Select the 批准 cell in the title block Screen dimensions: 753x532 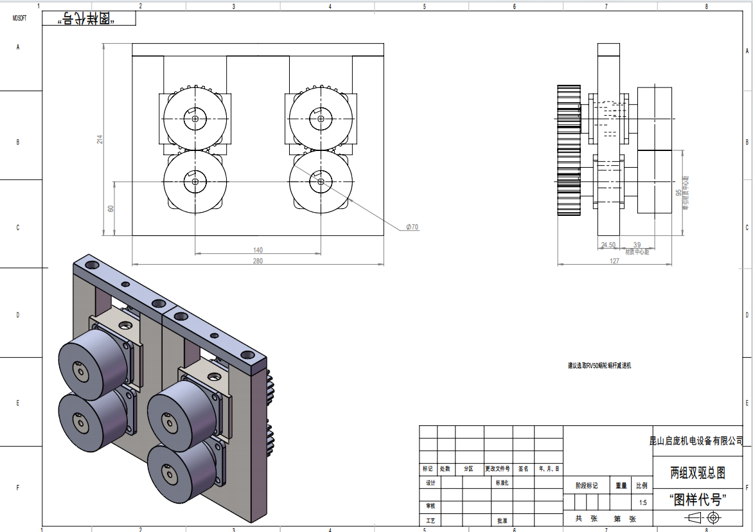[502, 520]
